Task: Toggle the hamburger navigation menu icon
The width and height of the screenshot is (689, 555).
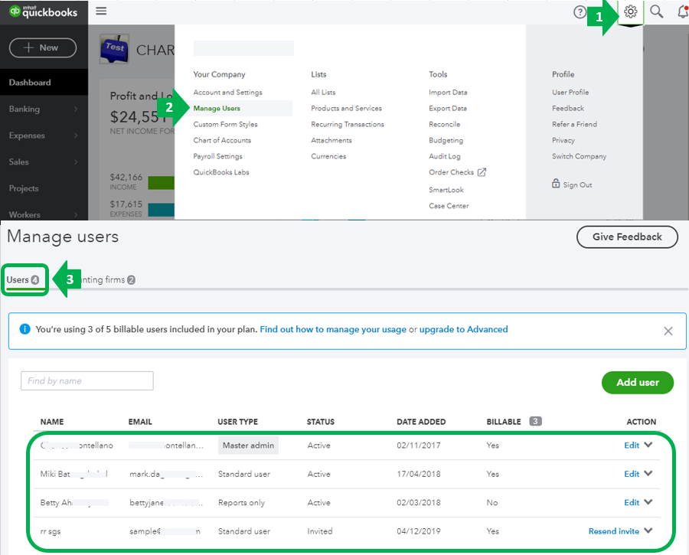Action: (x=101, y=11)
